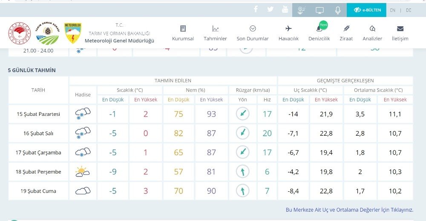Click the microphone icon in top bar
The width and height of the screenshot is (426, 221).
pyautogui.click(x=337, y=10)
